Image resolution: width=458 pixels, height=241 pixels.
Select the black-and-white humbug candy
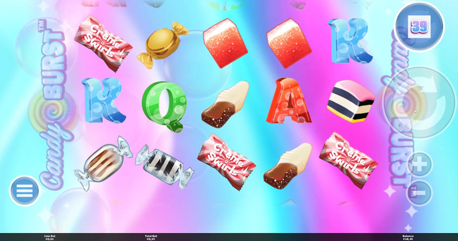click(x=164, y=166)
